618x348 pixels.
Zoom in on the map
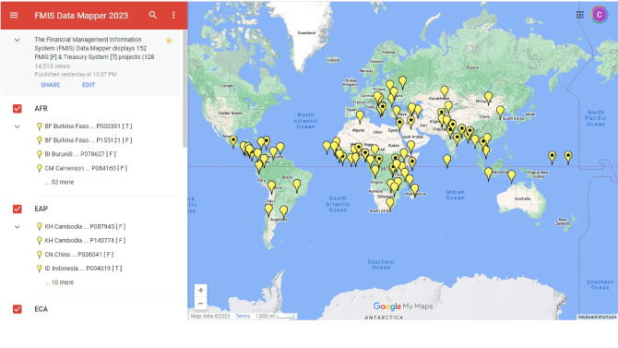(200, 291)
